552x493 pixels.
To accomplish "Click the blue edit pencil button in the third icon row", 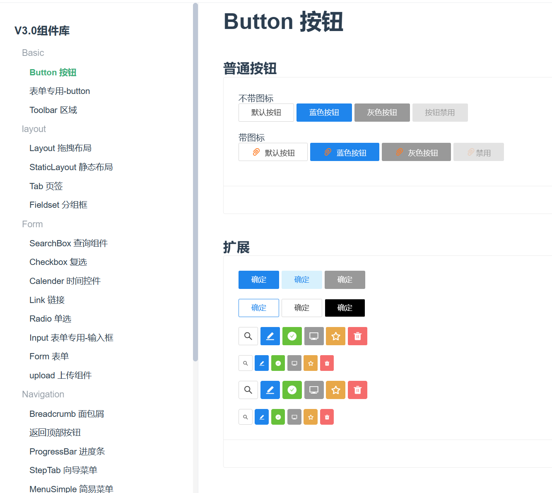I will [x=270, y=390].
